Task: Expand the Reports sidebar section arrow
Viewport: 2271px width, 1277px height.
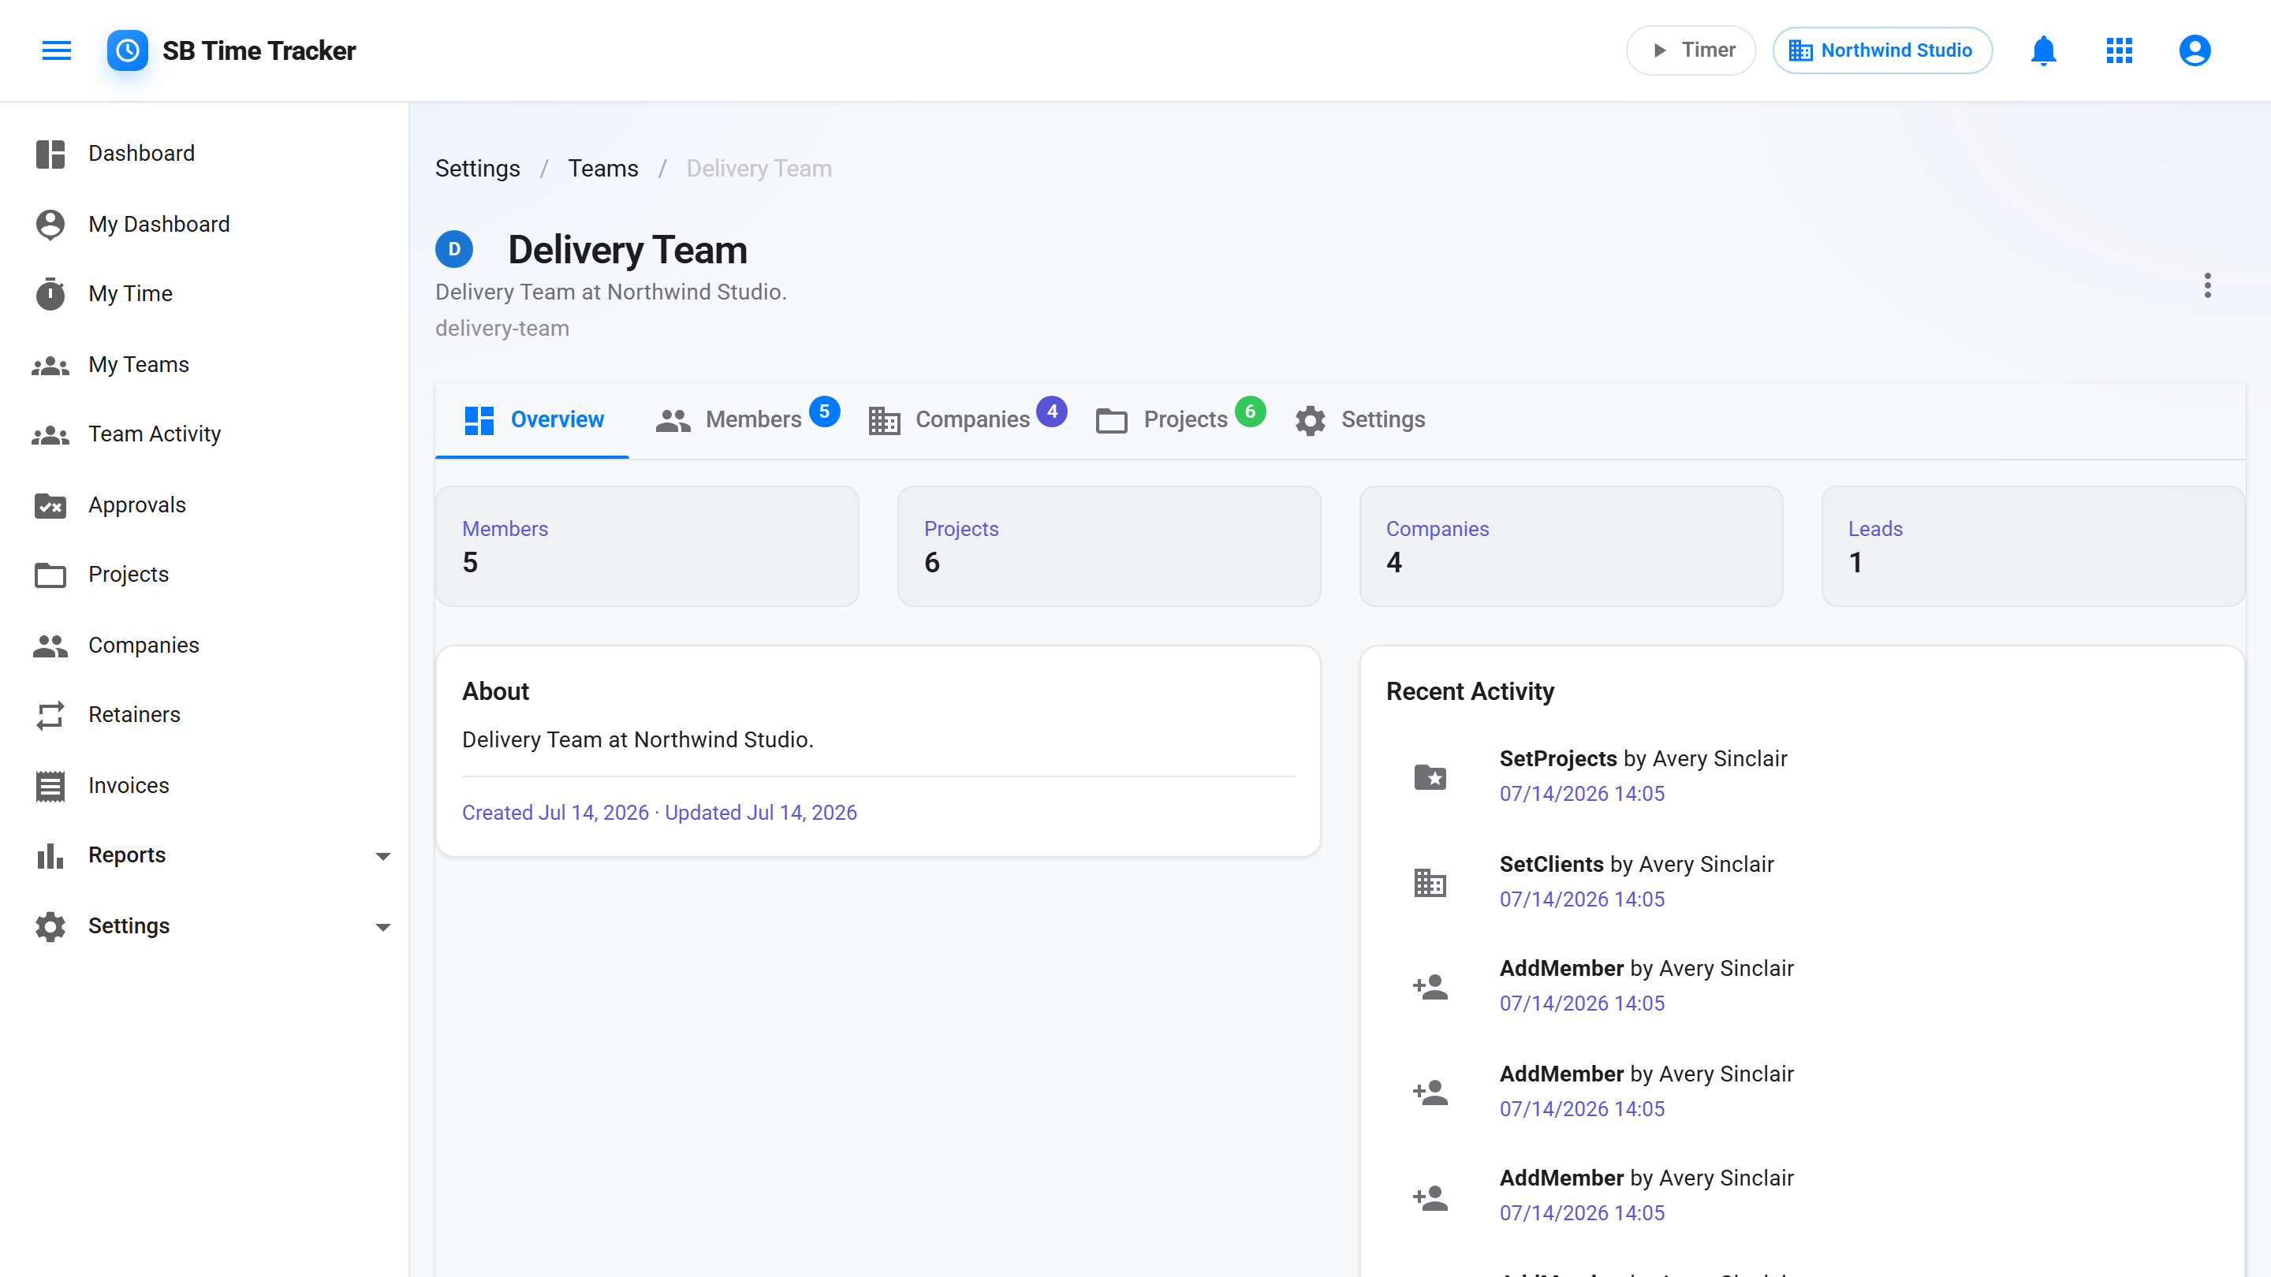Action: pyautogui.click(x=382, y=856)
